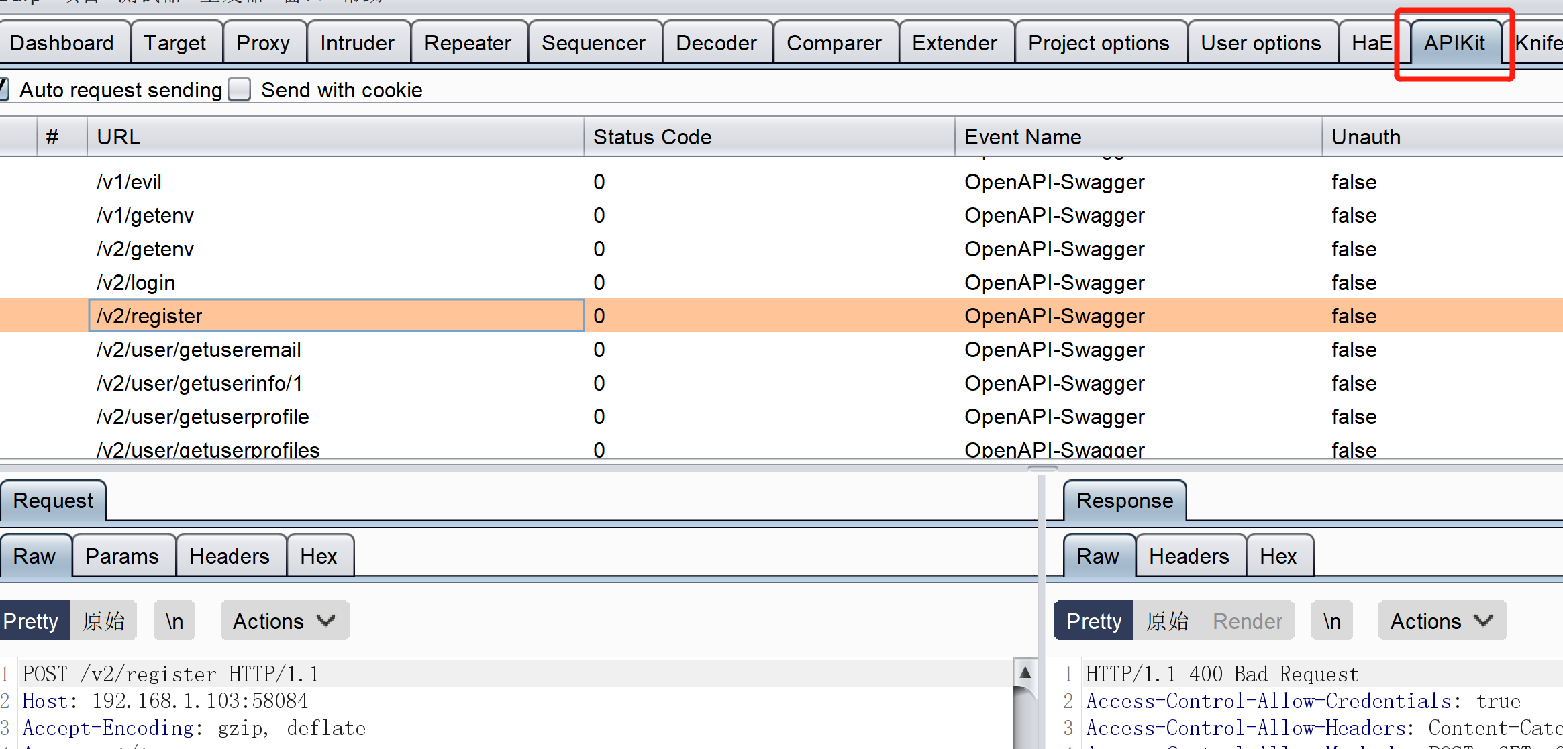Image resolution: width=1563 pixels, height=749 pixels.
Task: Switch the request view to Params
Action: click(122, 556)
